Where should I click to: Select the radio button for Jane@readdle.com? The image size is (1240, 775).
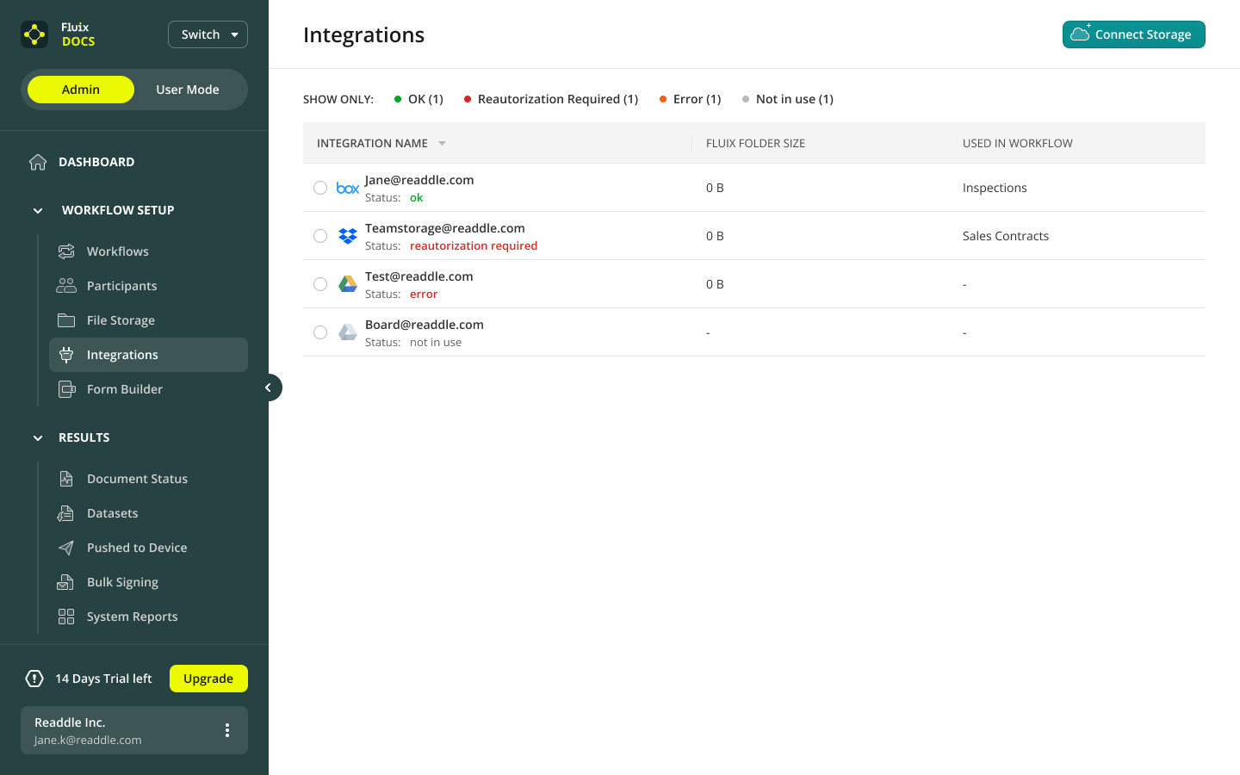(320, 188)
